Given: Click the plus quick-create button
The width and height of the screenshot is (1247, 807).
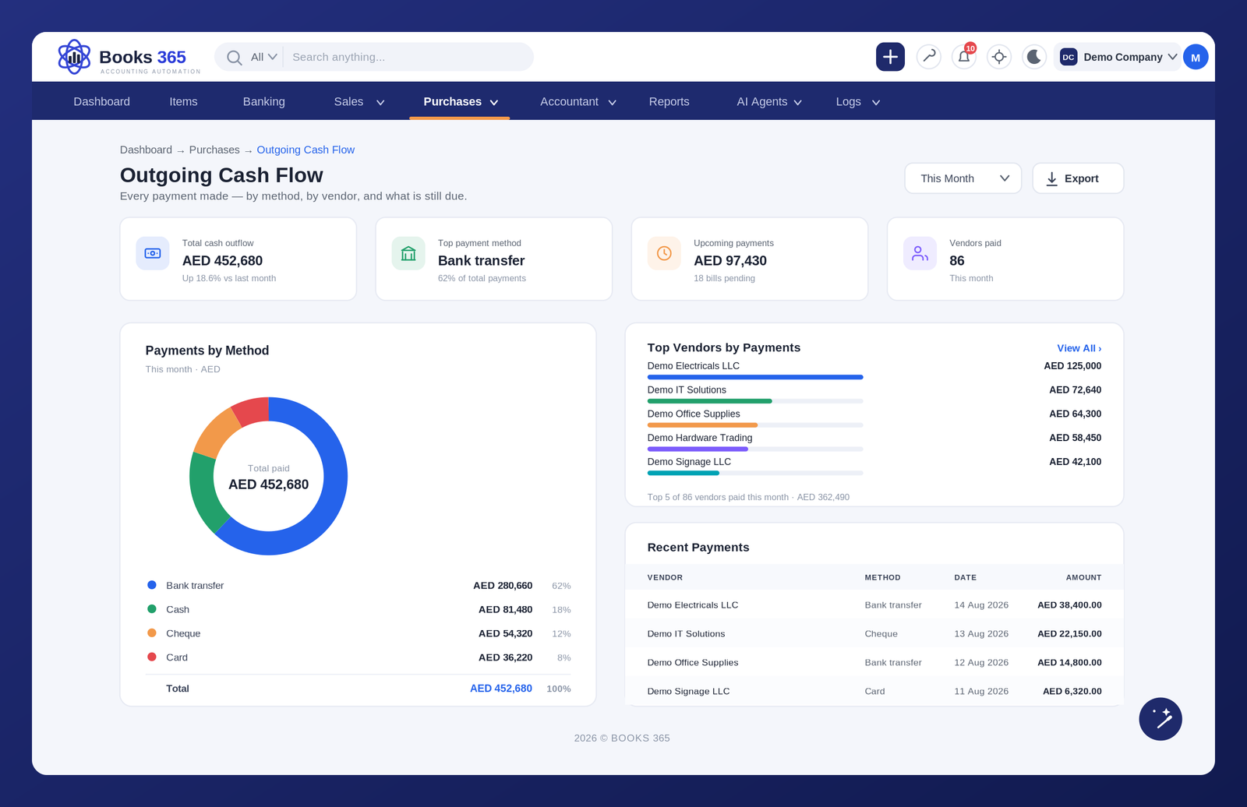Looking at the screenshot, I should coord(890,57).
